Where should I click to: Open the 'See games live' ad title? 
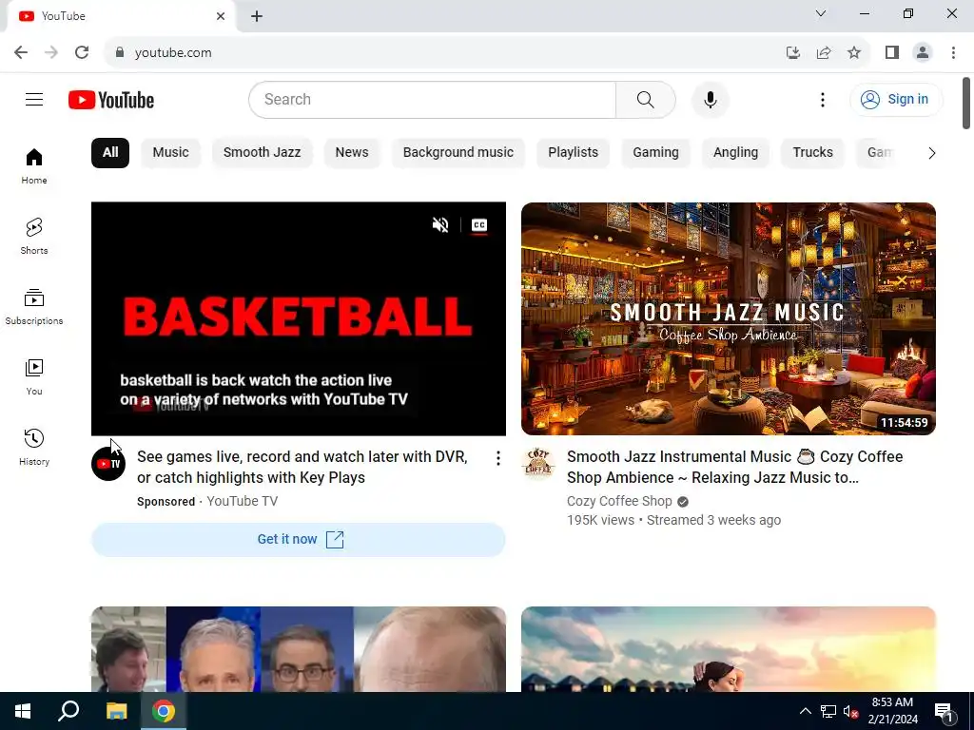pyautogui.click(x=302, y=467)
